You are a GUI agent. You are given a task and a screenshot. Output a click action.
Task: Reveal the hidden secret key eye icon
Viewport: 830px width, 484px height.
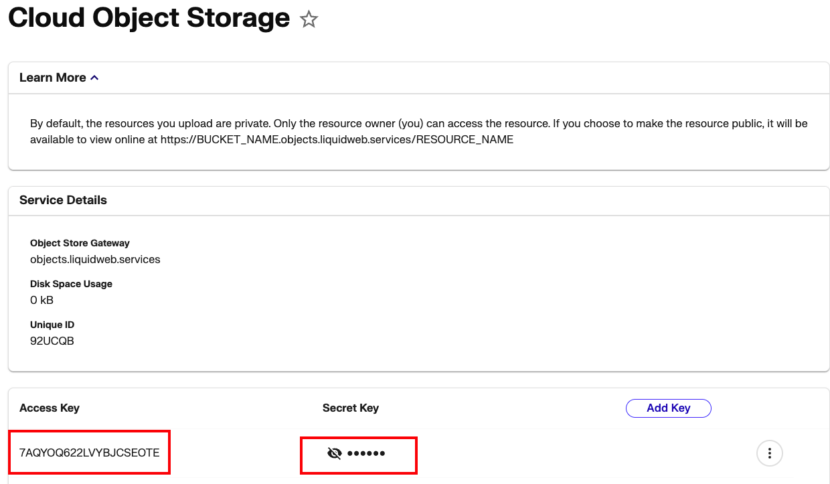[335, 454]
